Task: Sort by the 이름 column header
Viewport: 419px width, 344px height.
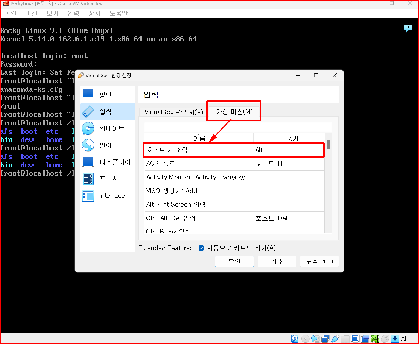Action: (199, 138)
